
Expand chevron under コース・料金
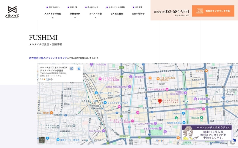[95, 17]
